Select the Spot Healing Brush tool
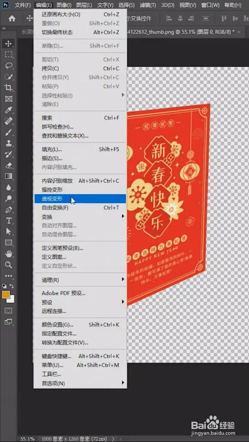The height and width of the screenshot is (442, 249). click(9, 121)
